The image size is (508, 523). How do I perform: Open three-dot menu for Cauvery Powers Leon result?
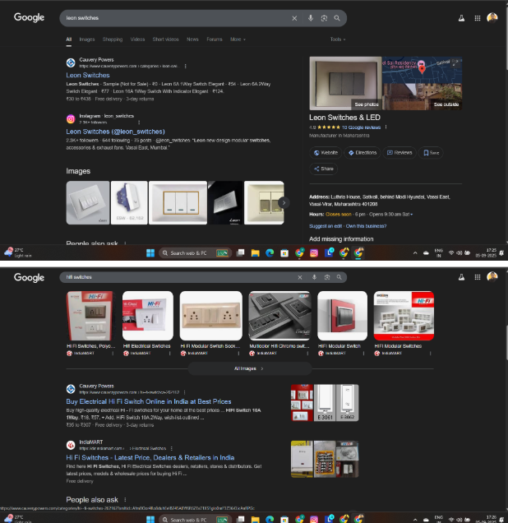185,66
